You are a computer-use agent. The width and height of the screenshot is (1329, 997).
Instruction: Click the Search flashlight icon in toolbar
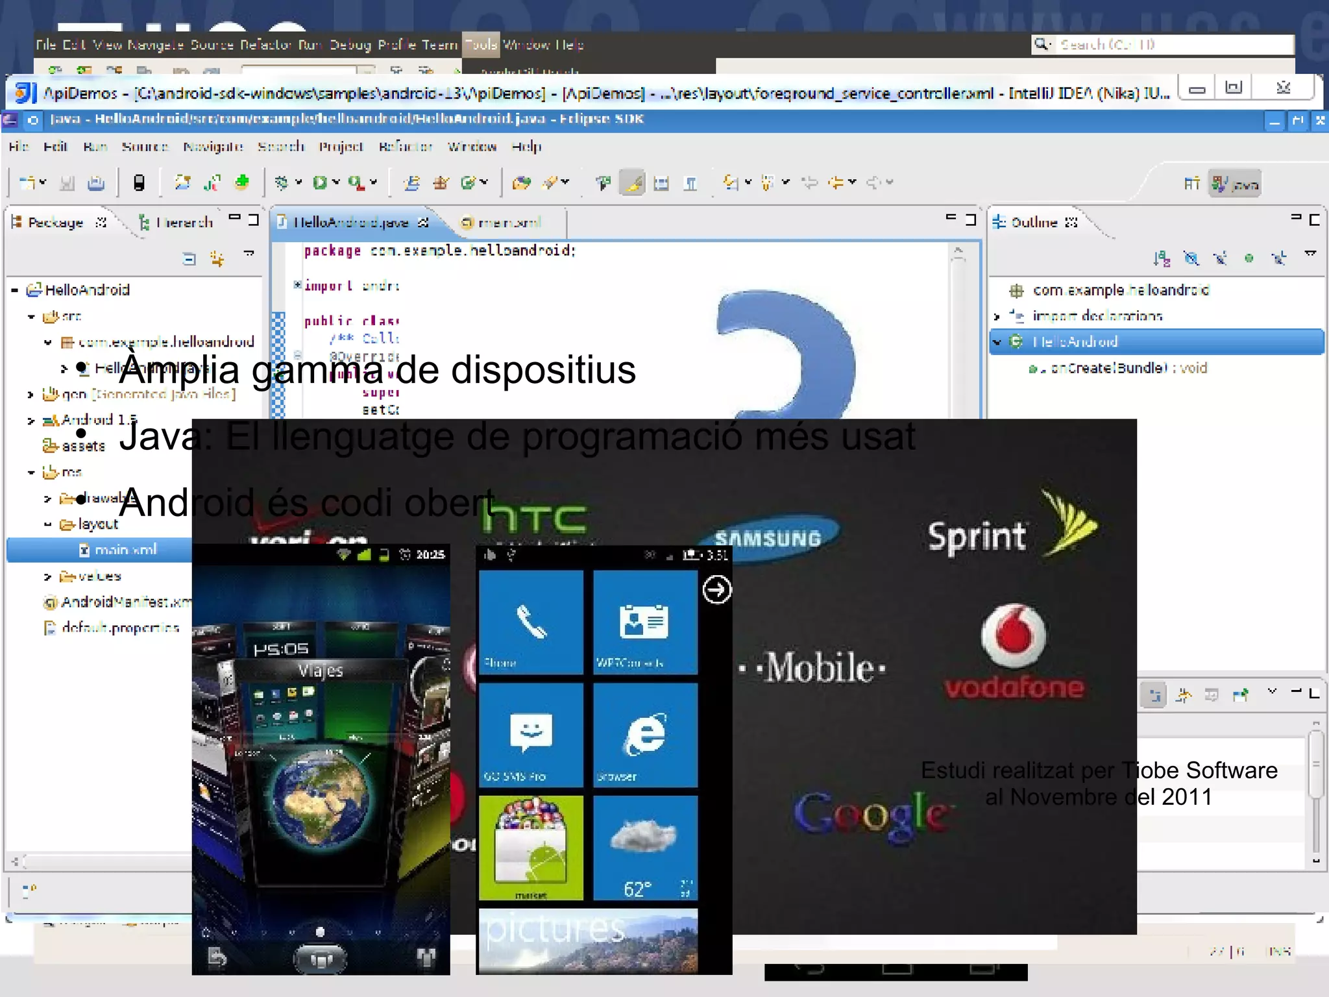(550, 183)
